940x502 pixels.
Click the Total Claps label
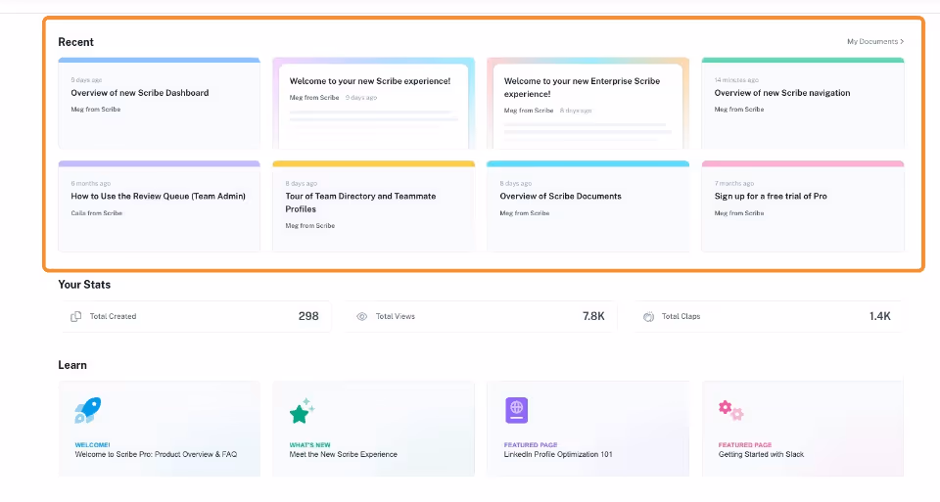(681, 316)
